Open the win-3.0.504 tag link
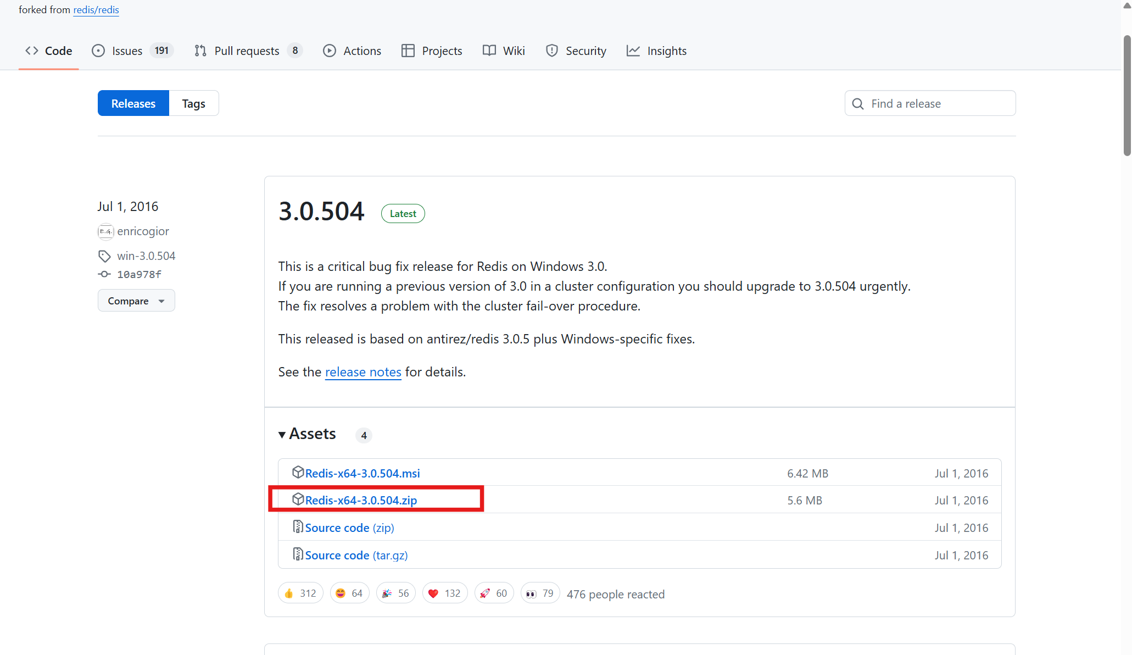The width and height of the screenshot is (1132, 655). pyautogui.click(x=146, y=256)
